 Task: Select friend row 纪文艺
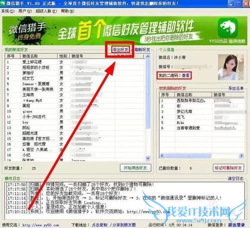point(75,78)
